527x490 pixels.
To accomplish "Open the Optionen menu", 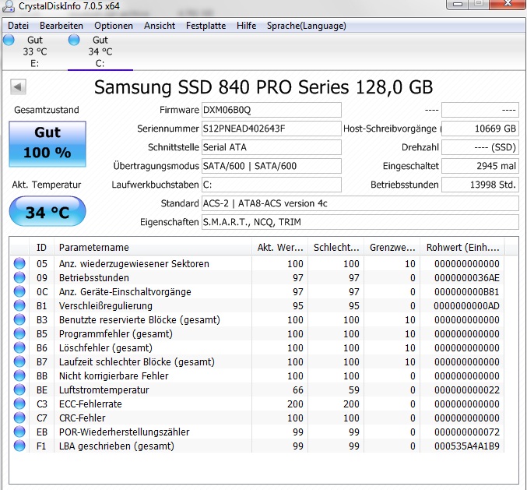I will coord(114,26).
